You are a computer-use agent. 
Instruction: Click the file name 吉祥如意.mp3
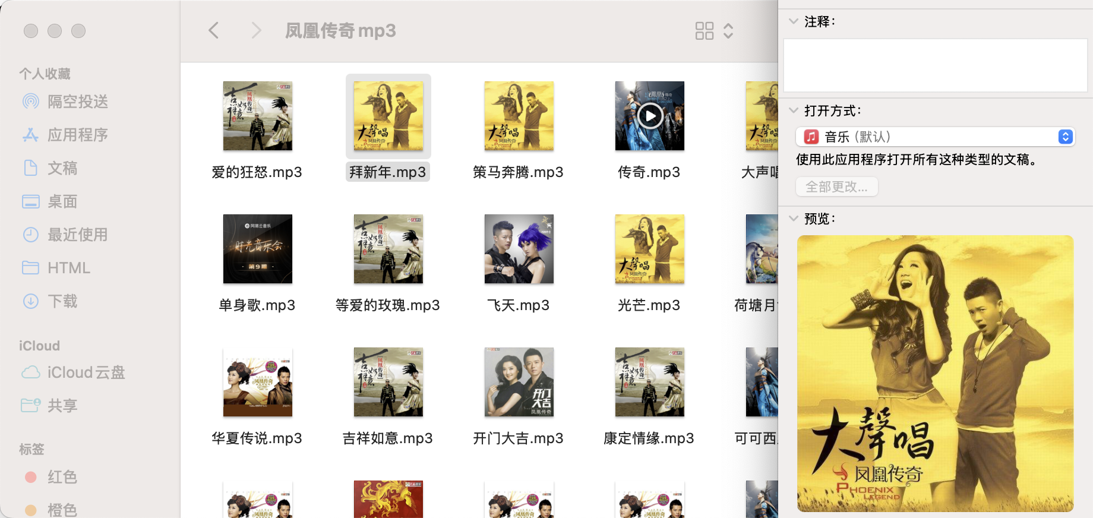point(388,438)
